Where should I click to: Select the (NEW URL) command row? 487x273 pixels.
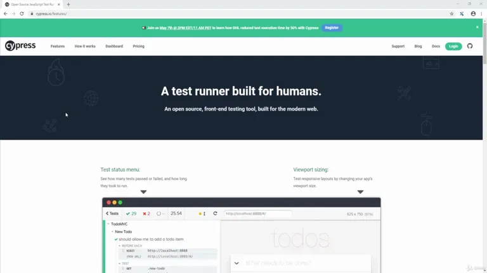click(x=167, y=257)
